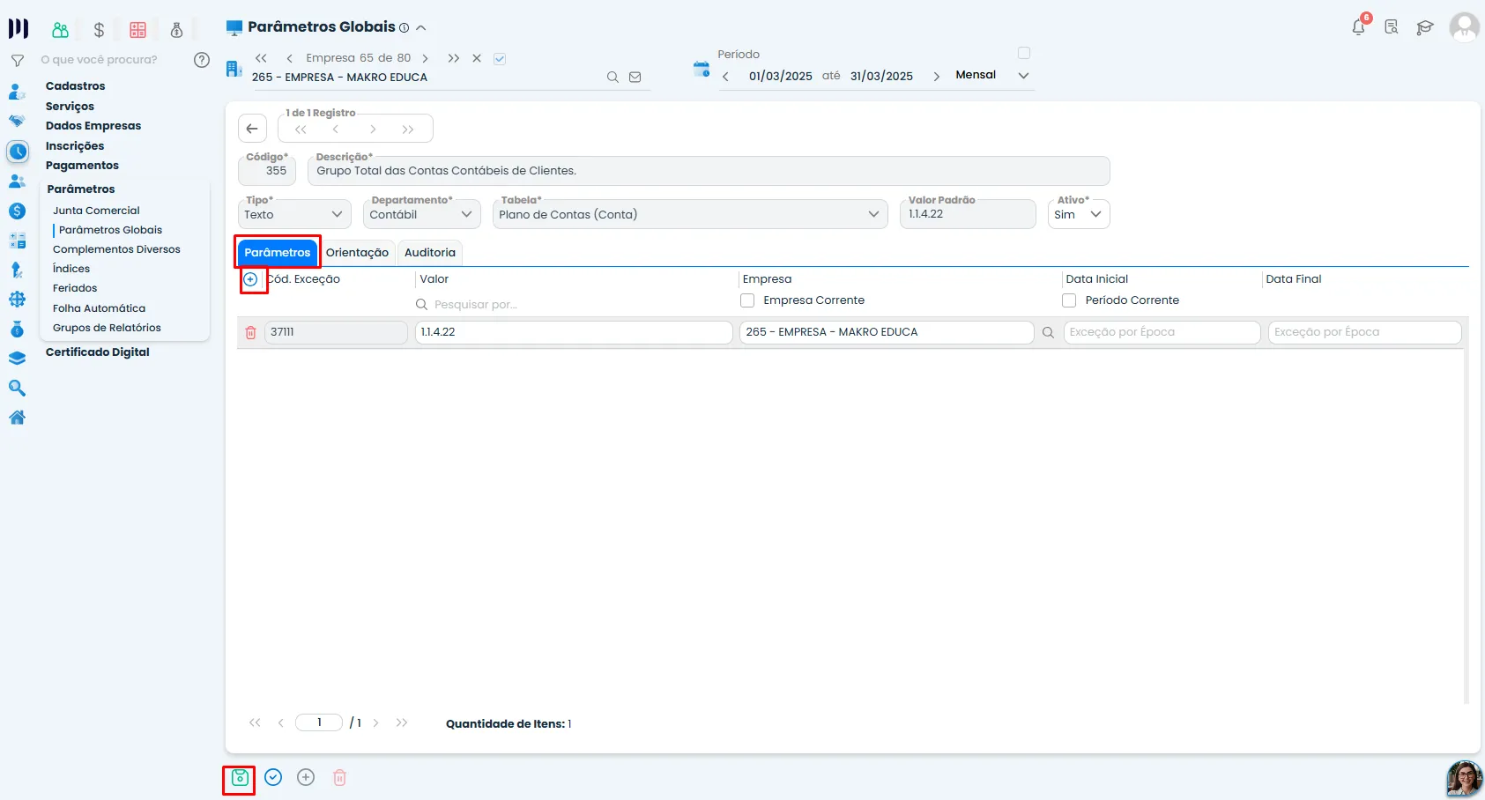Click the envelope icon beside company name
This screenshot has height=800, width=1485.
pos(635,78)
